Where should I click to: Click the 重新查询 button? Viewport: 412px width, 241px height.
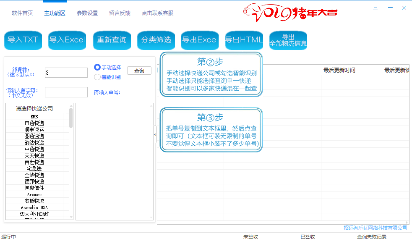click(112, 40)
